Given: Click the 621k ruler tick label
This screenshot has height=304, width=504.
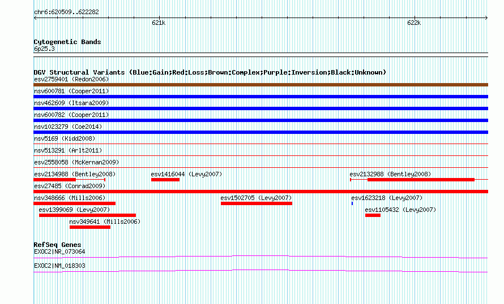Looking at the screenshot, I should 159,23.
